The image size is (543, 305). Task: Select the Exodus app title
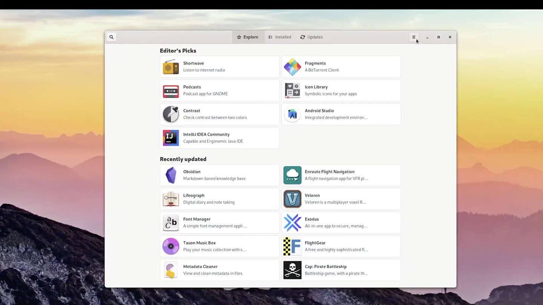[312, 219]
